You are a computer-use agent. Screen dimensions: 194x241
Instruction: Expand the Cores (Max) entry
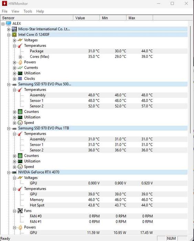[x=20, y=57]
